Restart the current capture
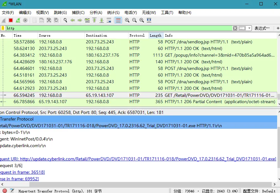The width and height of the screenshot is (280, 193). point(18,20)
